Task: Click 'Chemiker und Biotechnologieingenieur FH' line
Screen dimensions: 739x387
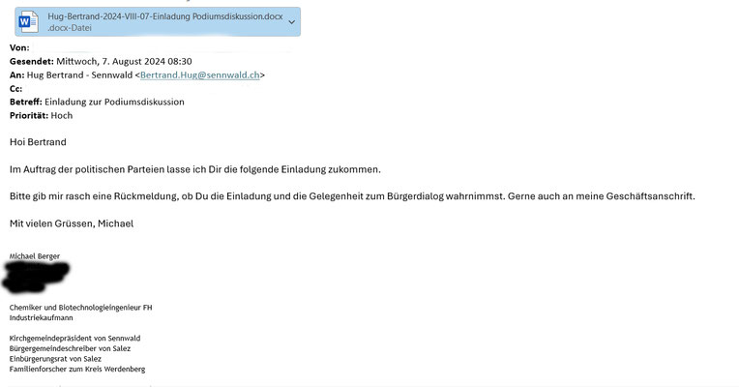Action: (80, 308)
